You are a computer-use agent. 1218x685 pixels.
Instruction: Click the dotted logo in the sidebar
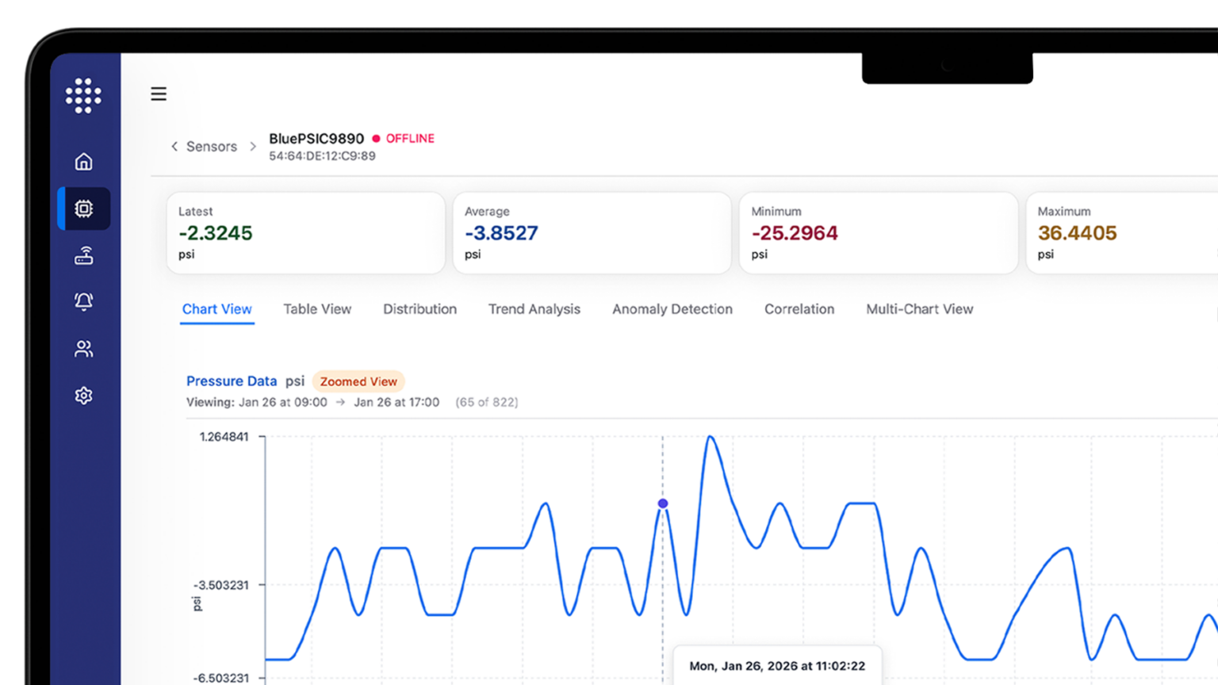(83, 95)
